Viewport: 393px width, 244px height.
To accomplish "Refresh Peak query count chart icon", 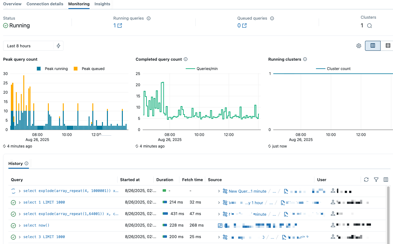I will tap(4, 146).
